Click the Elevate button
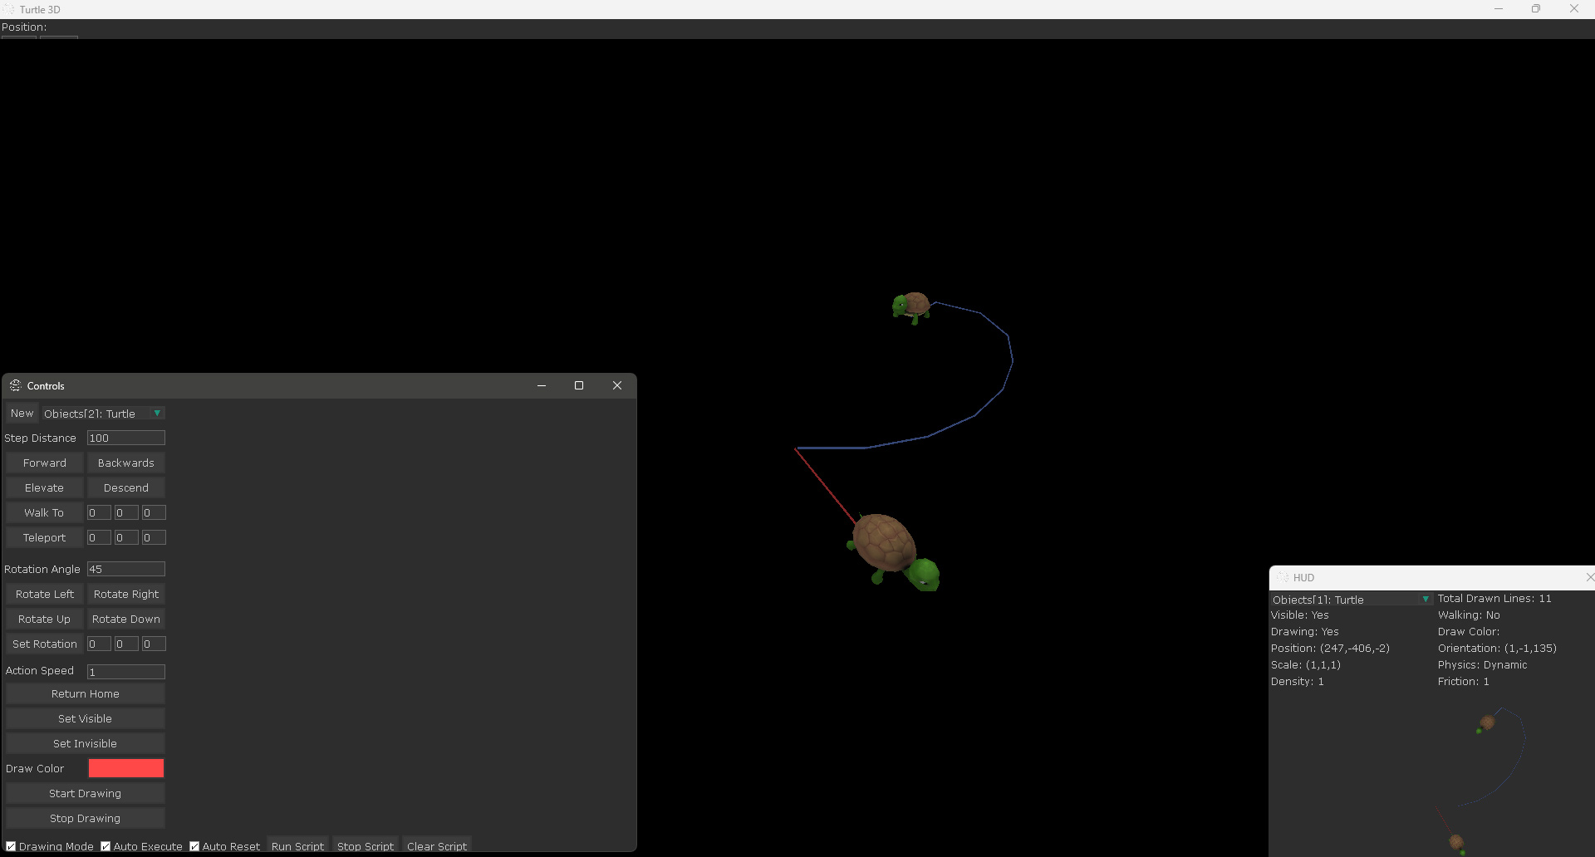The height and width of the screenshot is (857, 1595). pyautogui.click(x=45, y=488)
